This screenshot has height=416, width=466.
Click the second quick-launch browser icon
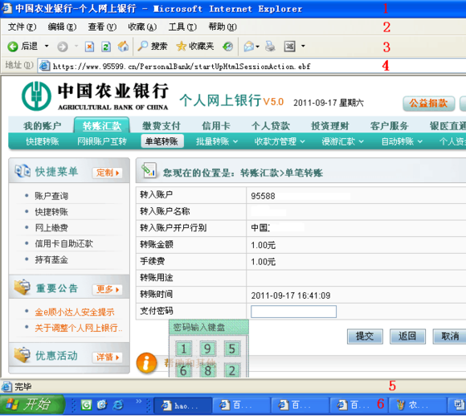point(102,404)
